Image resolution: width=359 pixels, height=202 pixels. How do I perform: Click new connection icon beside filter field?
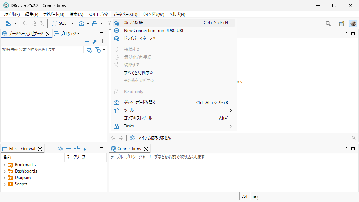tap(90, 50)
